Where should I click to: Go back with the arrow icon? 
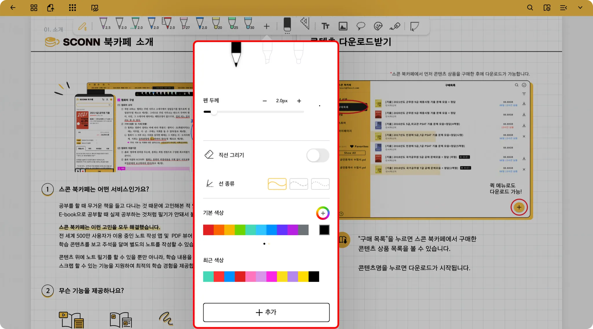click(x=13, y=8)
